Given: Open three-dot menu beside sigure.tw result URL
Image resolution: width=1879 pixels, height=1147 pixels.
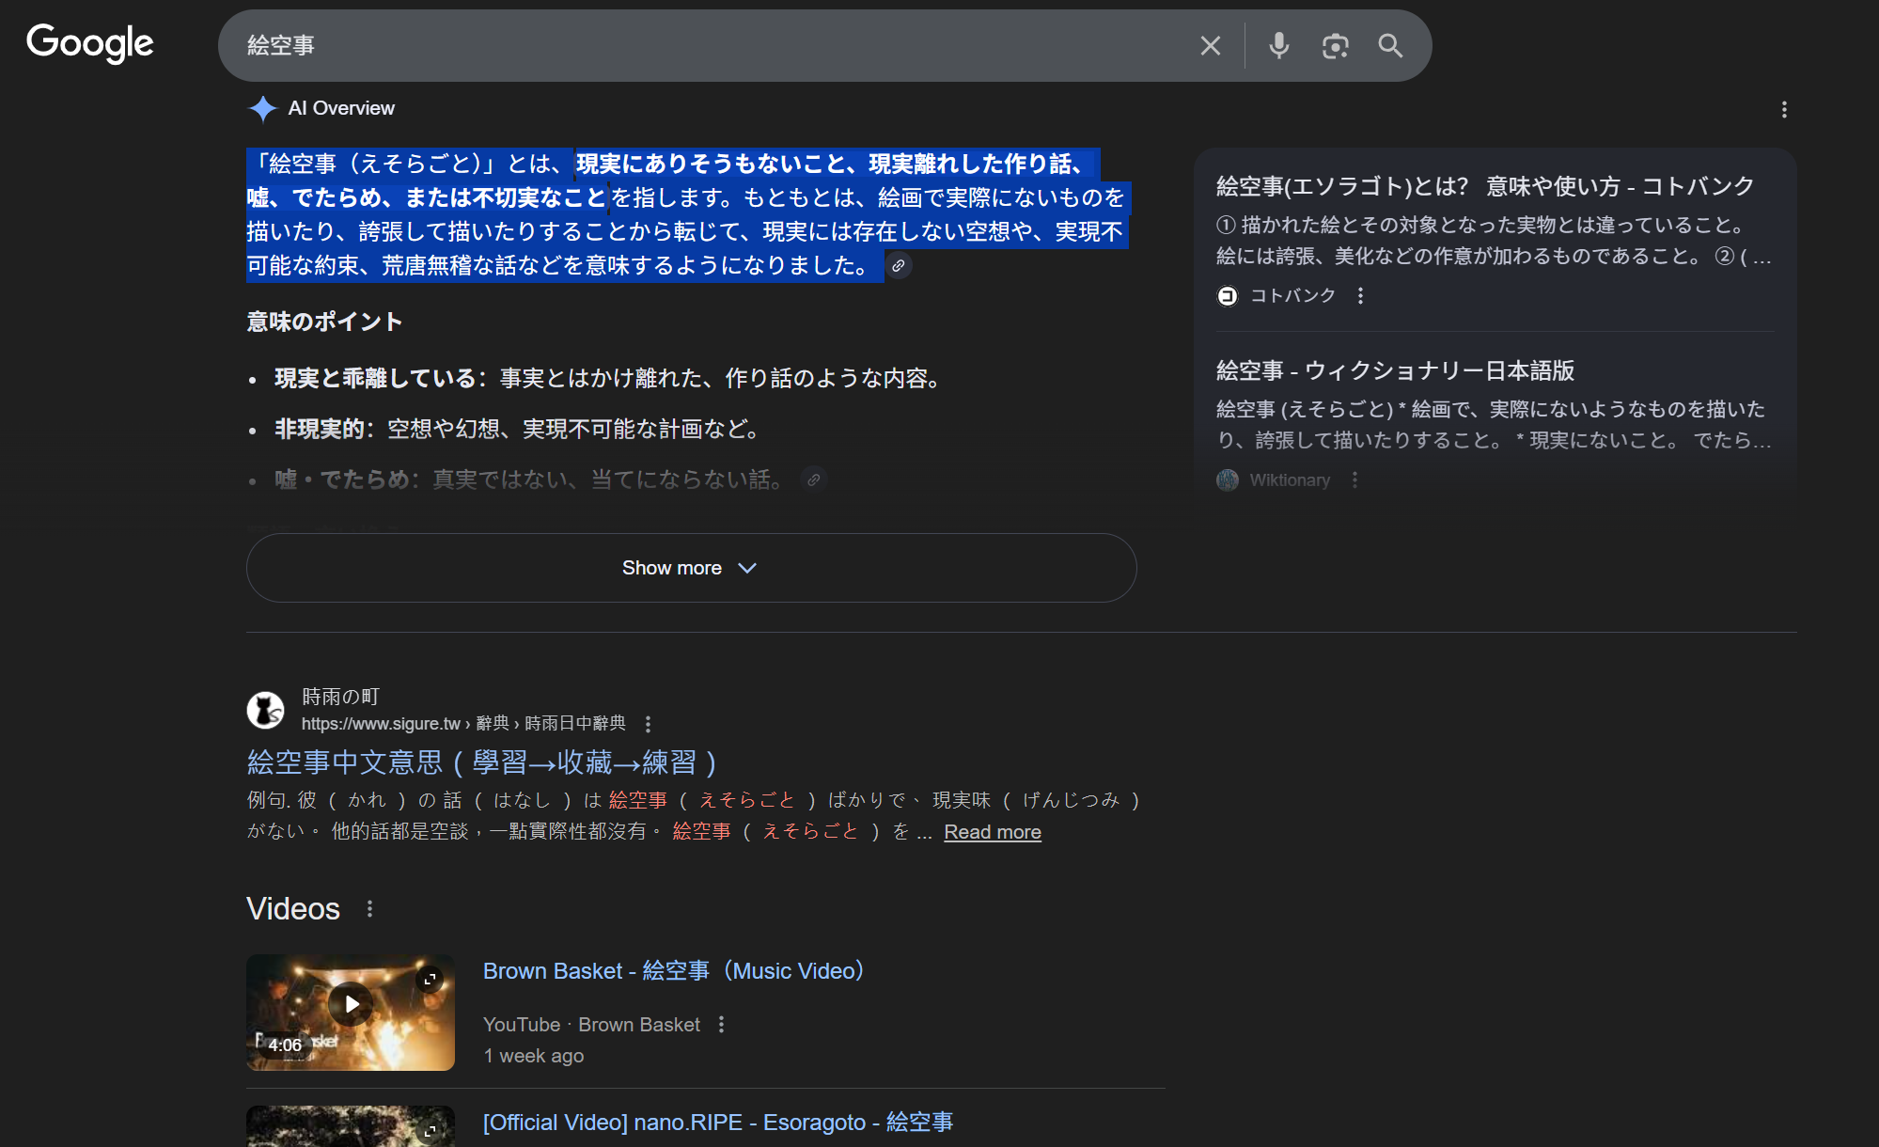Looking at the screenshot, I should click(x=648, y=724).
